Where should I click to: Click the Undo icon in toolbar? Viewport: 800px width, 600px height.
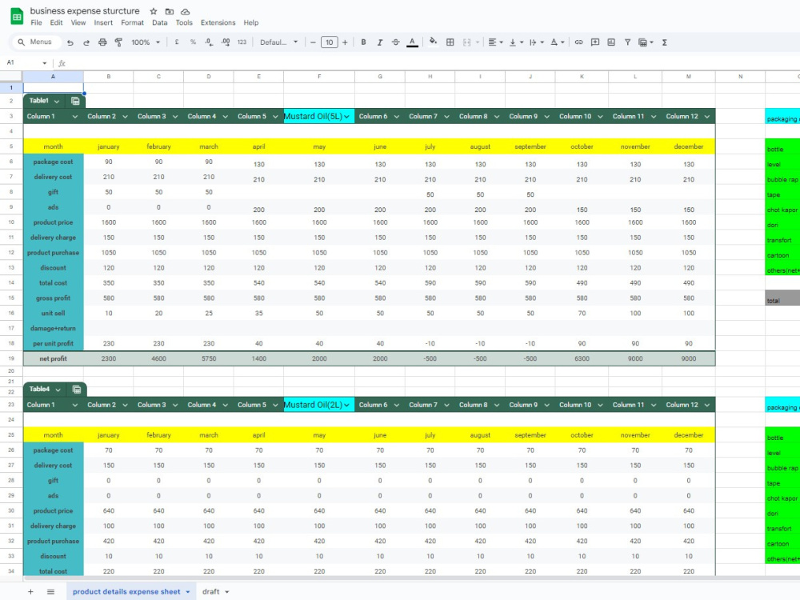70,42
